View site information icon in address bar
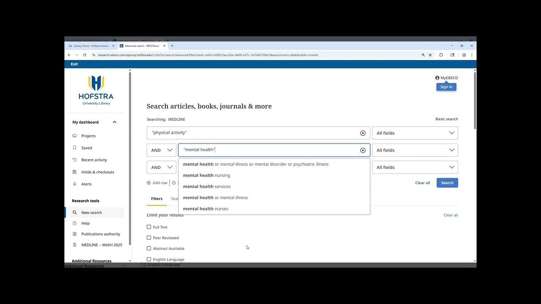 [x=94, y=55]
